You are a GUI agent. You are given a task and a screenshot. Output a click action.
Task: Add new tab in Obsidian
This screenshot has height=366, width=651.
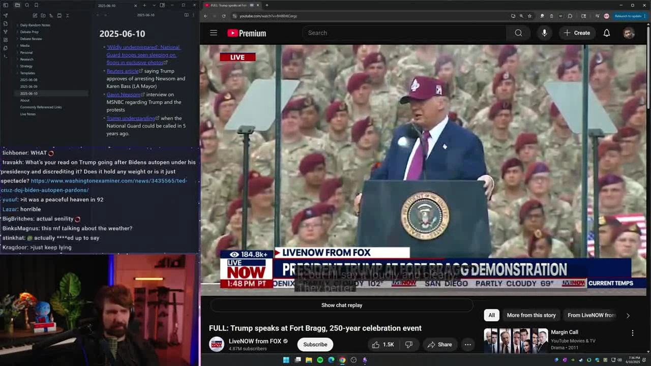tap(144, 5)
